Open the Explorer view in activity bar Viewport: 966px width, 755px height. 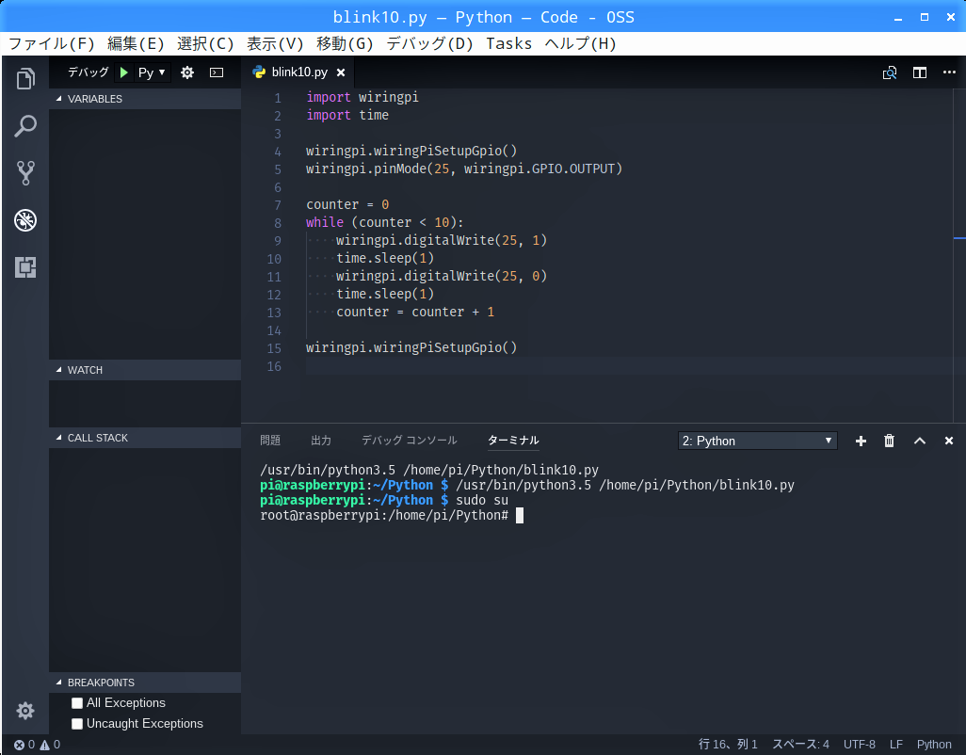click(25, 79)
